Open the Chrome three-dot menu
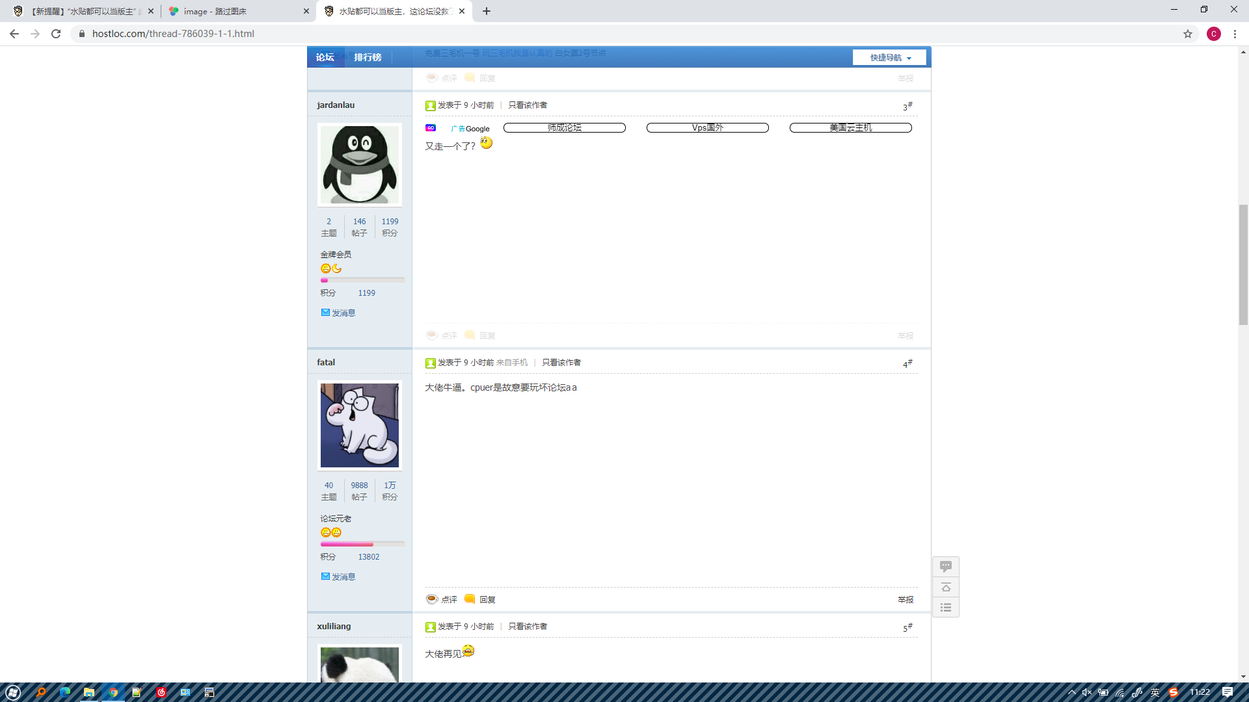 tap(1235, 34)
